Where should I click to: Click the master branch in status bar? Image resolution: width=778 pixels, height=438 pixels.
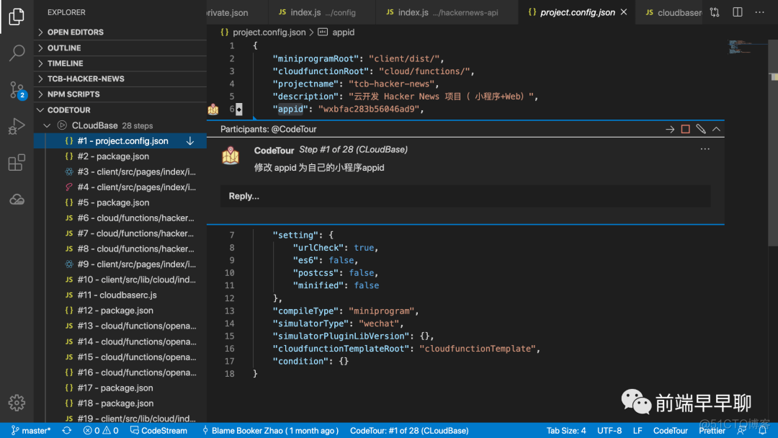pos(31,431)
